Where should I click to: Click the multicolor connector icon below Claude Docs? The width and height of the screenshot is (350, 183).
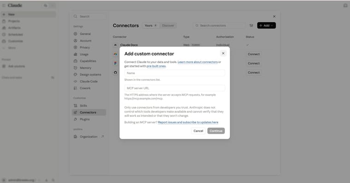(116, 54)
